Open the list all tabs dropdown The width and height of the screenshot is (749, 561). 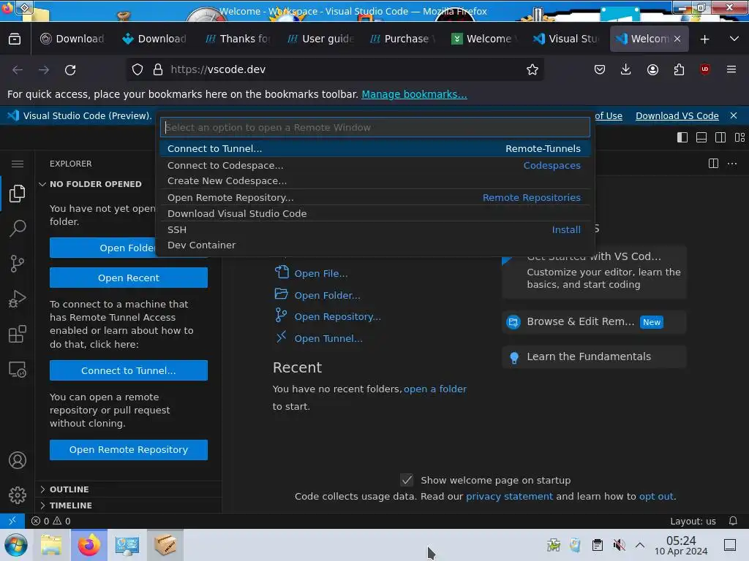734,39
